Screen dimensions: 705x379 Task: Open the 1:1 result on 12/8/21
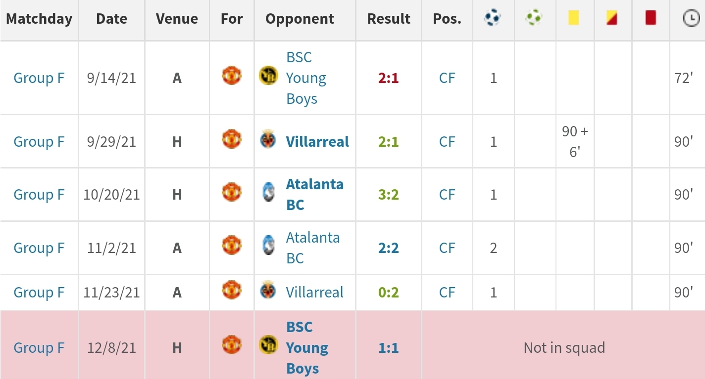click(x=389, y=348)
